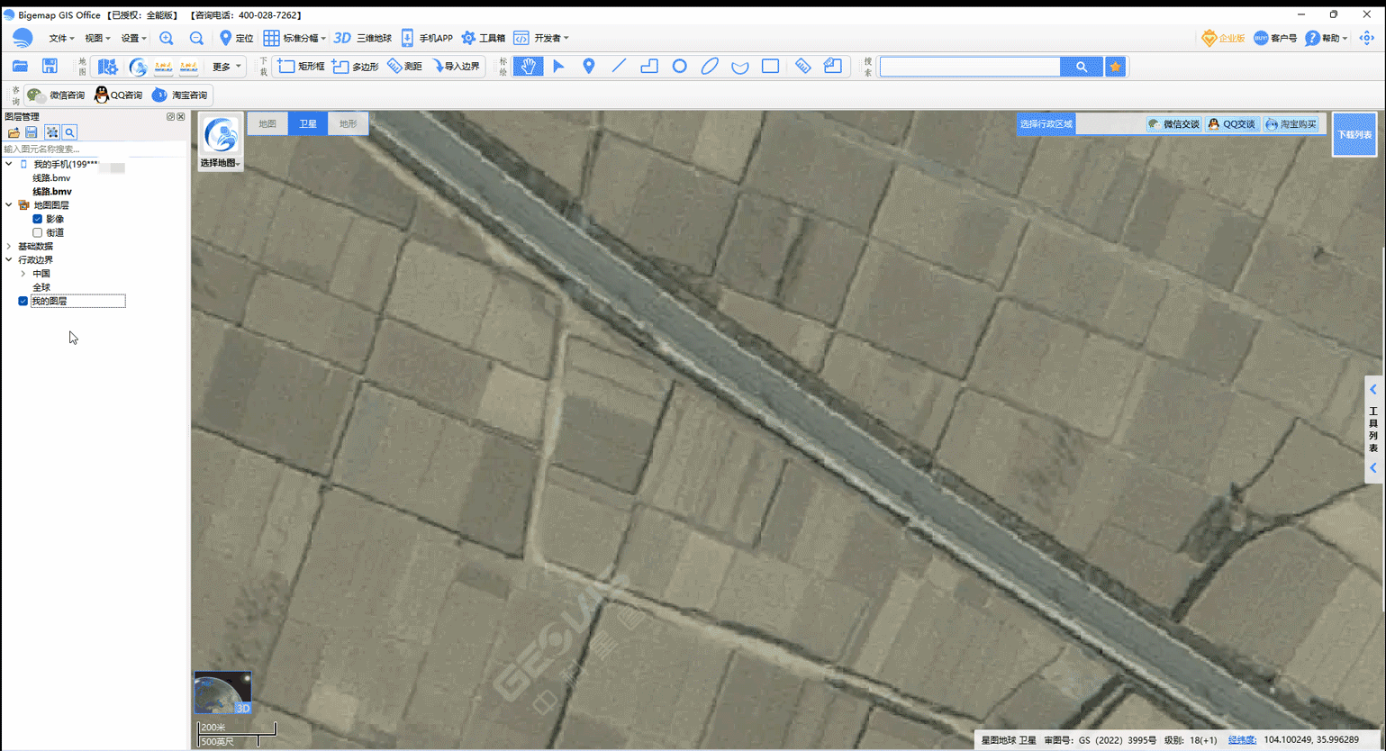The width and height of the screenshot is (1386, 751).
Task: Switch to the 地形 map tab
Action: click(x=349, y=123)
